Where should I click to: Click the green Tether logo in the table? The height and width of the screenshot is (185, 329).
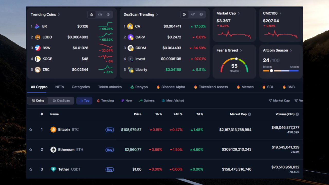[53, 169]
